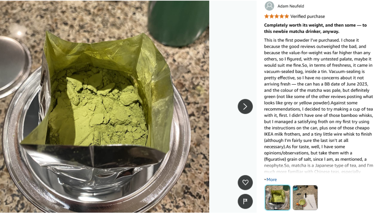Like this review with the heart icon
Image resolution: width=383 pixels, height=218 pixels.
coord(245,182)
